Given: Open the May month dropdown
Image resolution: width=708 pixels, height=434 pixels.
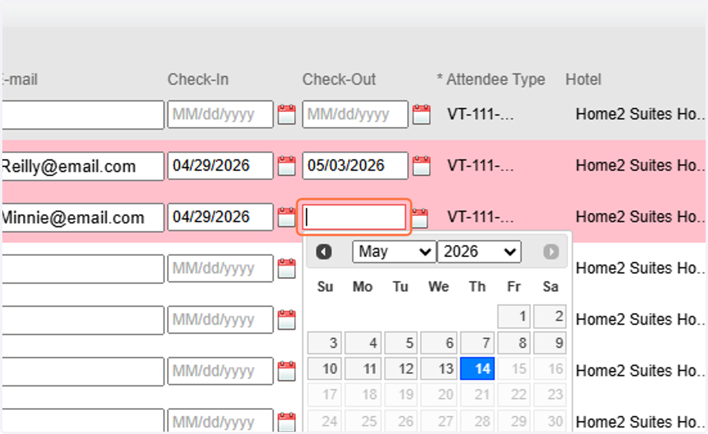Looking at the screenshot, I should tap(394, 252).
